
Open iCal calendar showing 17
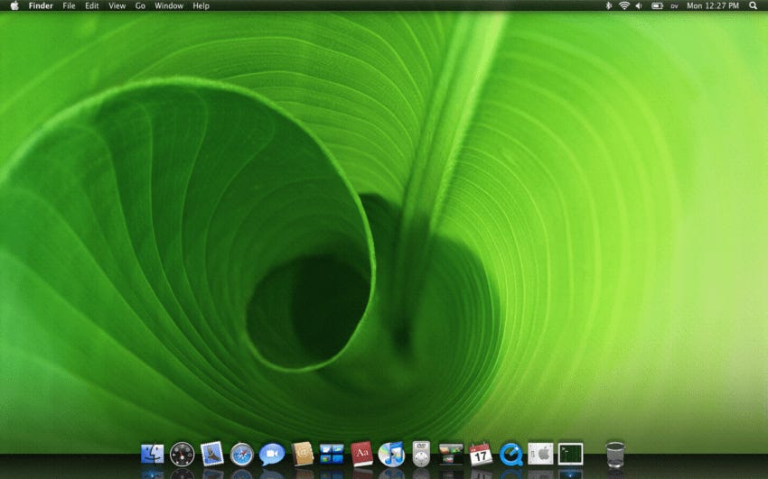pyautogui.click(x=481, y=454)
